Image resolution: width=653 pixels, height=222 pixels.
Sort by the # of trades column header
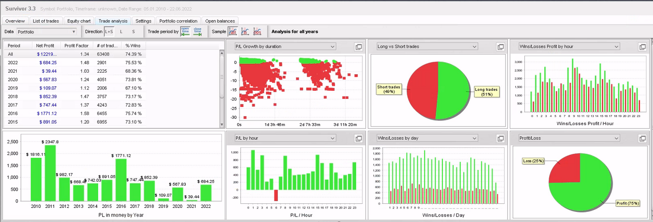click(x=107, y=45)
